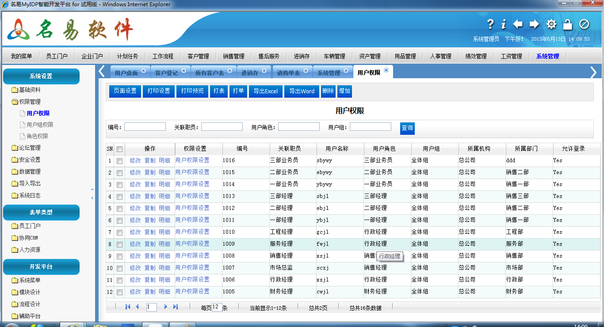Jump to last page icon
This screenshot has width=604, height=327.
(176, 307)
